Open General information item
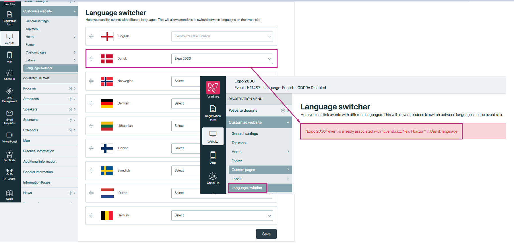Viewport: 514px width, 244px height. point(49,172)
